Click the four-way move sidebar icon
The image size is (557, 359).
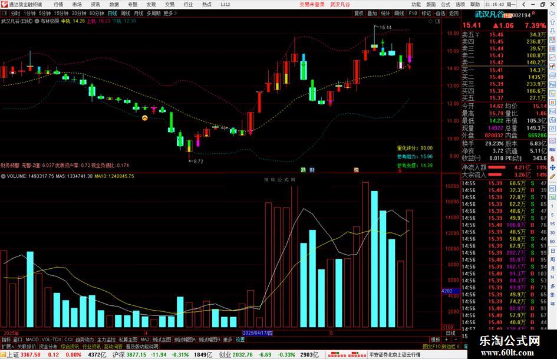552,167
